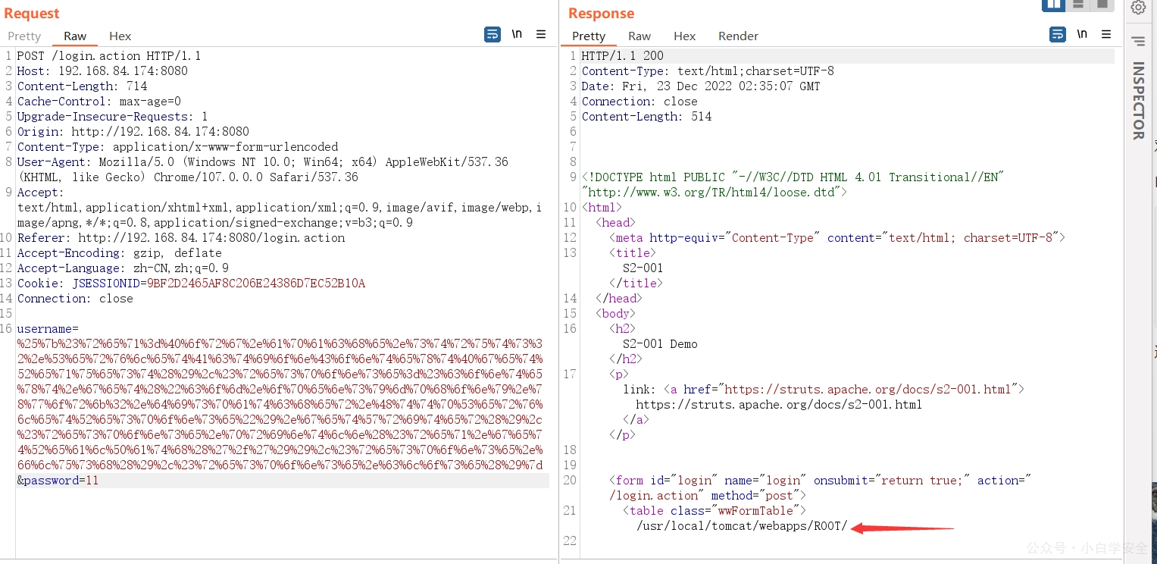The width and height of the screenshot is (1157, 564).
Task: Click the HTTP/1.1 200 status line
Action: click(623, 55)
